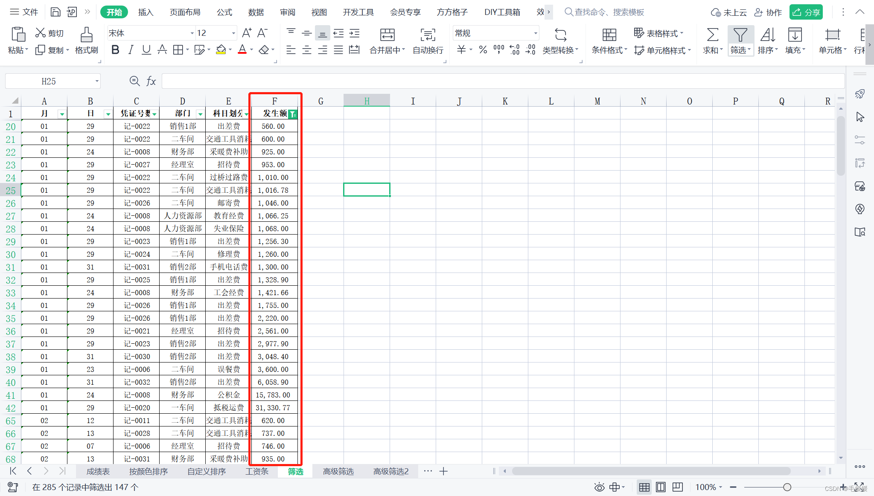The image size is (874, 496).
Task: Open the 数据 ribbon tab
Action: (x=256, y=12)
